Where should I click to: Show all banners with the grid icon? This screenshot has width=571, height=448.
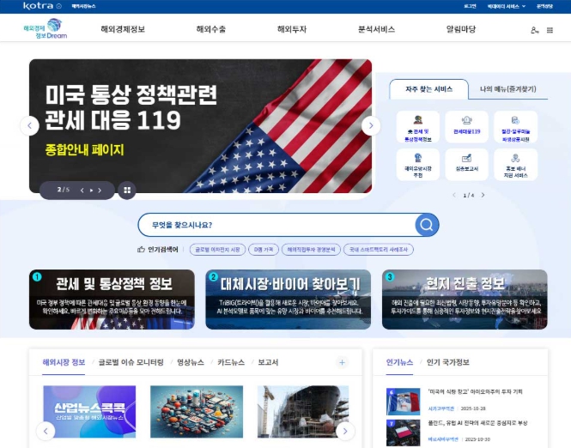click(126, 190)
